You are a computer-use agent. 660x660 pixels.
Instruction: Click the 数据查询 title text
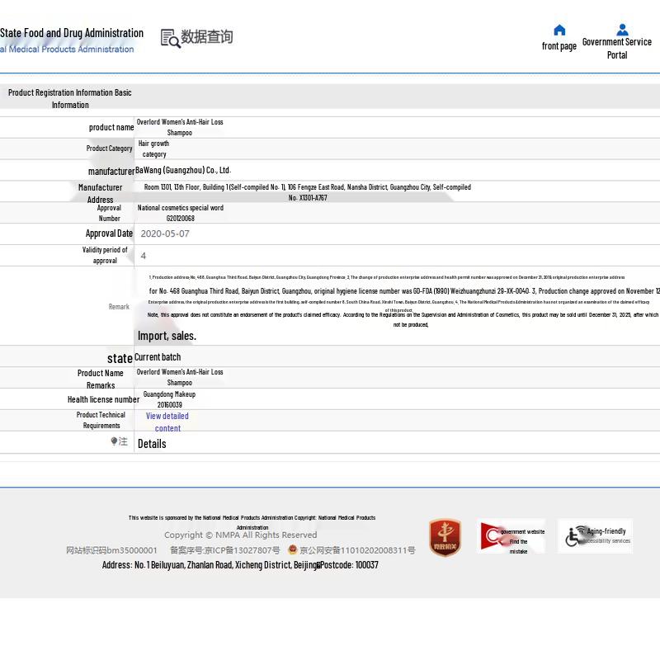tap(207, 37)
